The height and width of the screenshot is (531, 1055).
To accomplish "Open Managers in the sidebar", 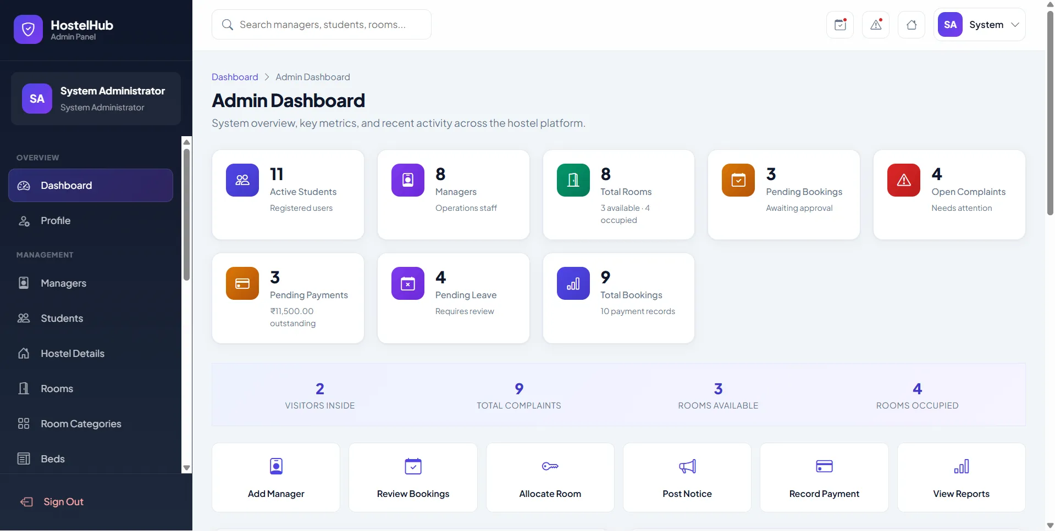I will [x=91, y=283].
